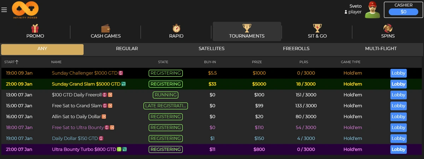Sort tournaments by Start time
Screen dimensions: 424x159
tap(11, 62)
